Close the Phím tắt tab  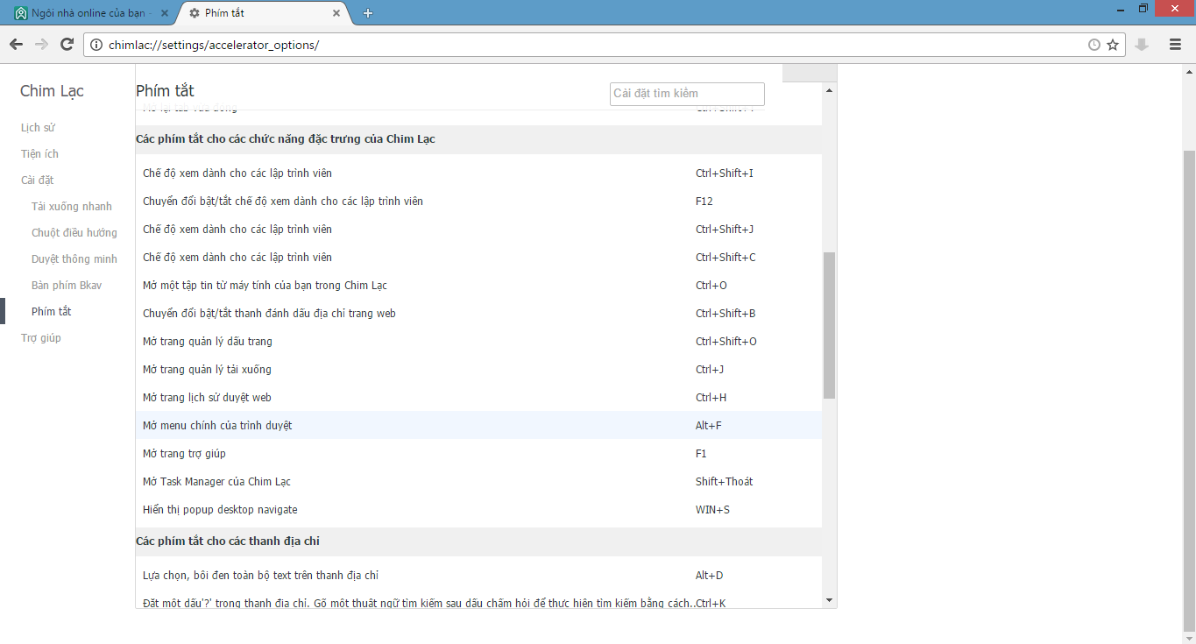(x=336, y=13)
